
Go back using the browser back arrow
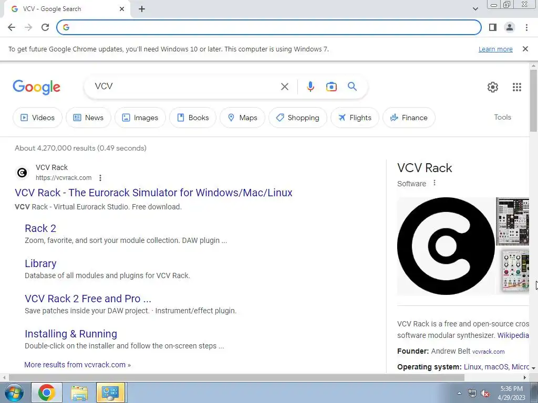point(12,27)
